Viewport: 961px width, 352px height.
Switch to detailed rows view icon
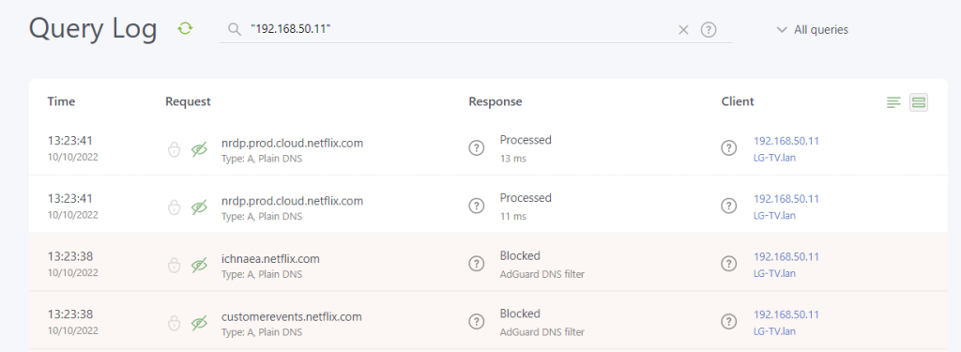tap(918, 102)
